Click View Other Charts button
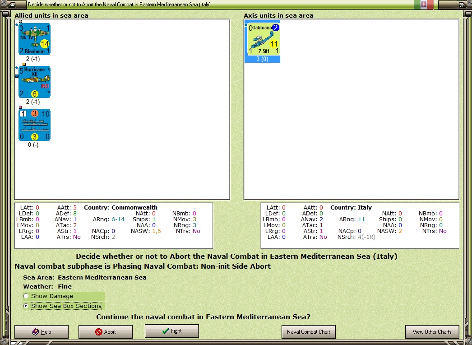Viewport: 472px width, 345px height. (x=432, y=332)
